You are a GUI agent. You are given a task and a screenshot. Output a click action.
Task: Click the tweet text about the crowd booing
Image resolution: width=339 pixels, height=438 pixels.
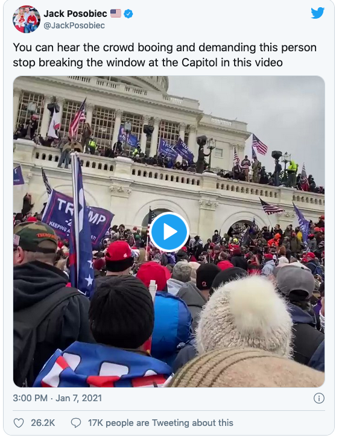click(165, 55)
